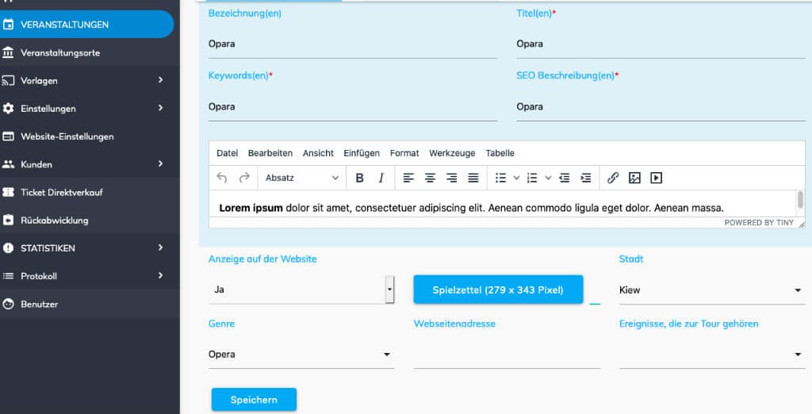Open the Einfügen editor menu
The width and height of the screenshot is (812, 414).
pyautogui.click(x=362, y=153)
